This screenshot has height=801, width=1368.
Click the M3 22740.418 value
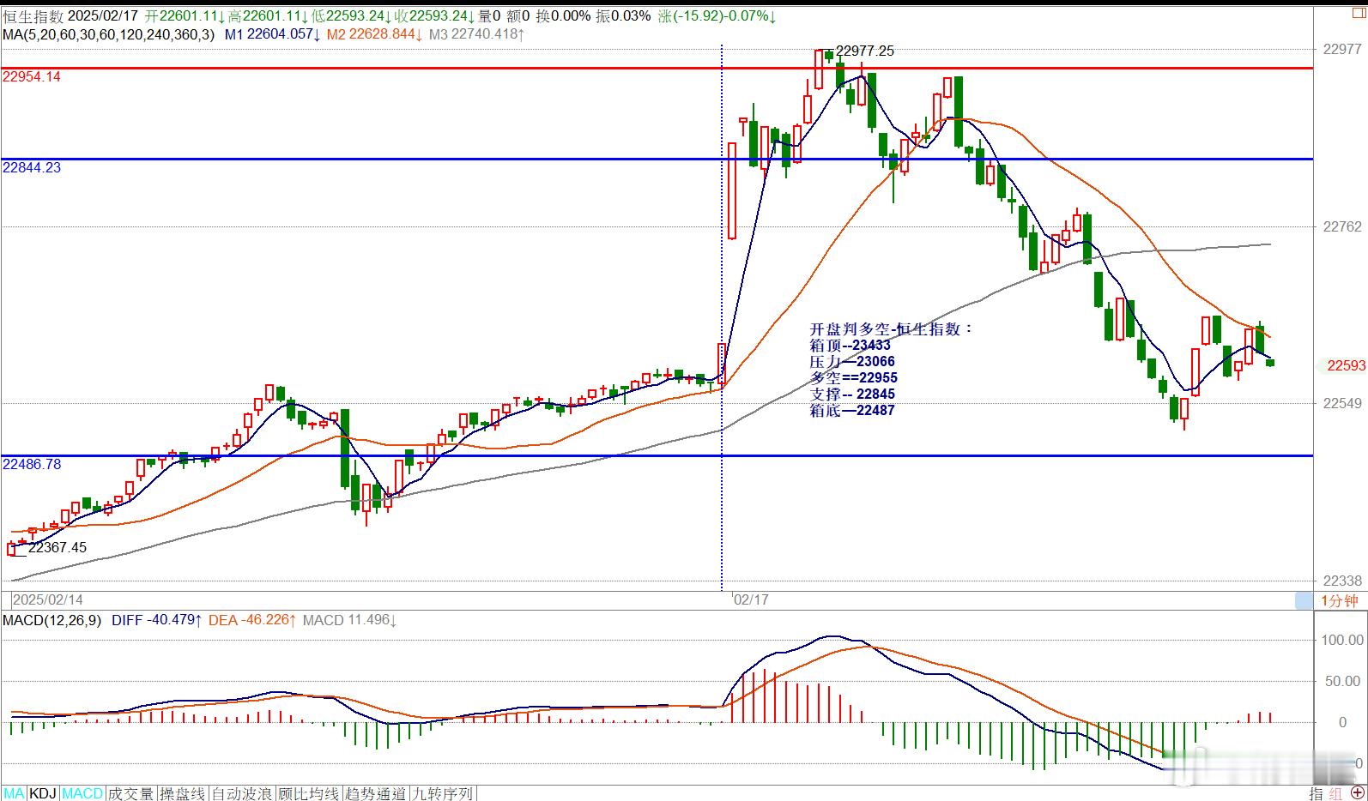[x=477, y=34]
